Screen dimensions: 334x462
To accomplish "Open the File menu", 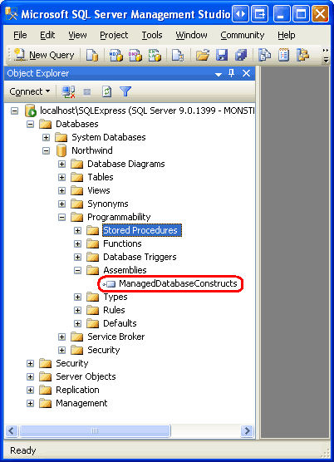I will pos(20,35).
